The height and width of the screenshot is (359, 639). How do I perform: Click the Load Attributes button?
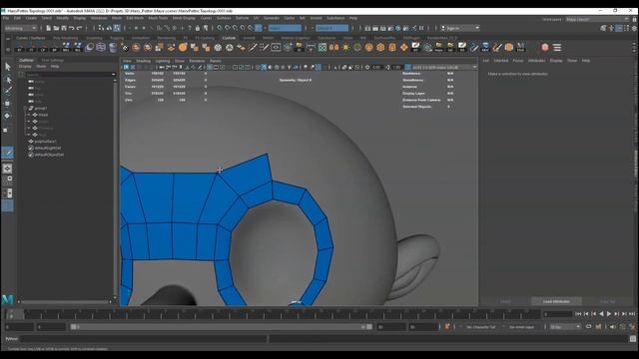tap(556, 301)
